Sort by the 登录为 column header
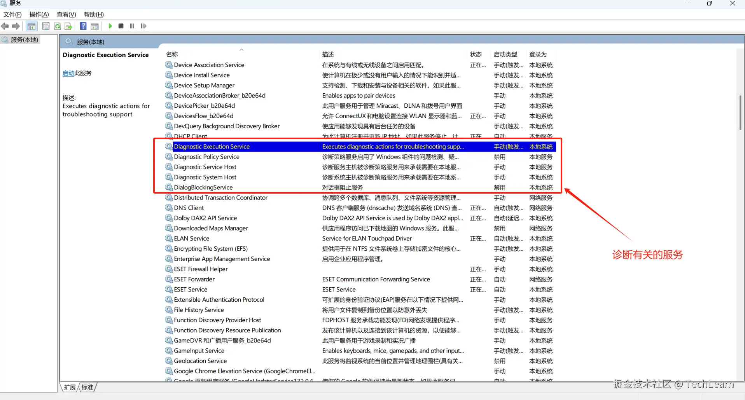The width and height of the screenshot is (745, 400). click(x=538, y=54)
